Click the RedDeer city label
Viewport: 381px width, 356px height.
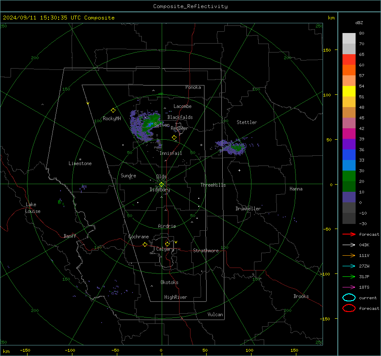click(x=179, y=128)
